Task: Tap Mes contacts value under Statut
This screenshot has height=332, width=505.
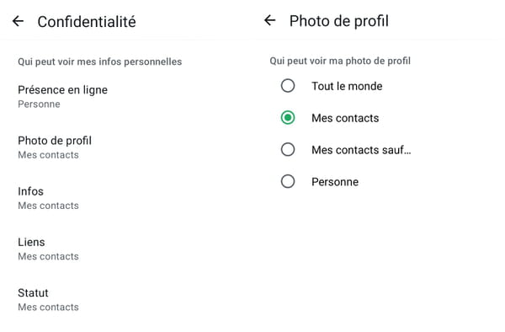Action: [48, 308]
